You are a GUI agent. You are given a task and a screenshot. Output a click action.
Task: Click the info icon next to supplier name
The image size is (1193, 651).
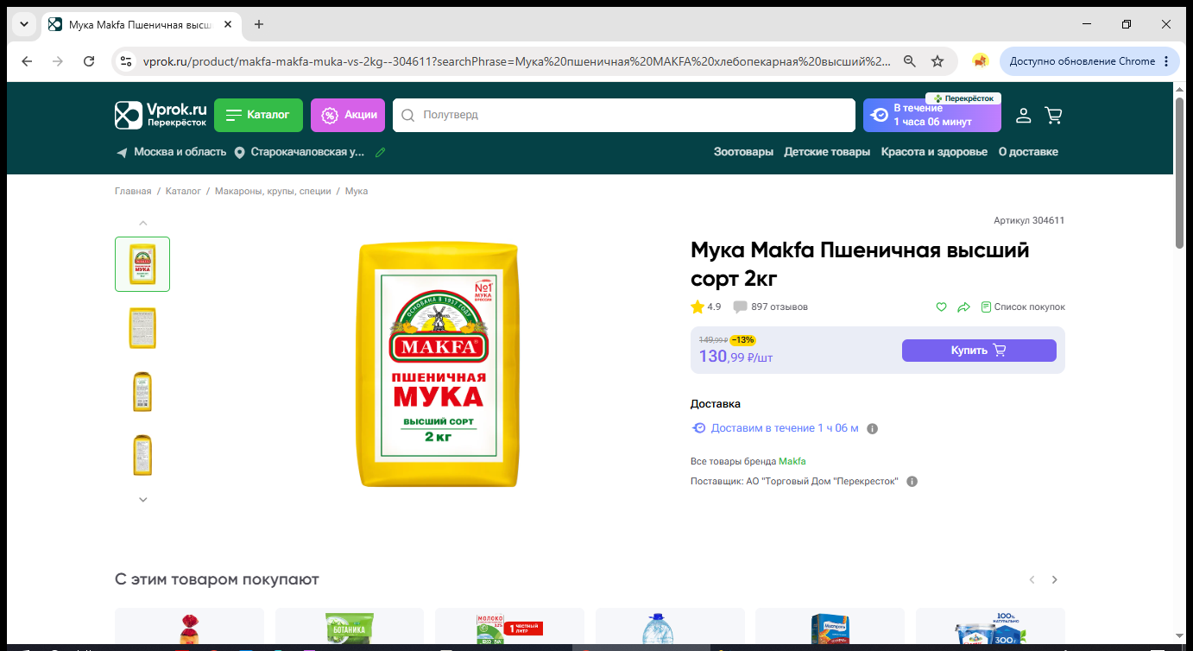[912, 482]
